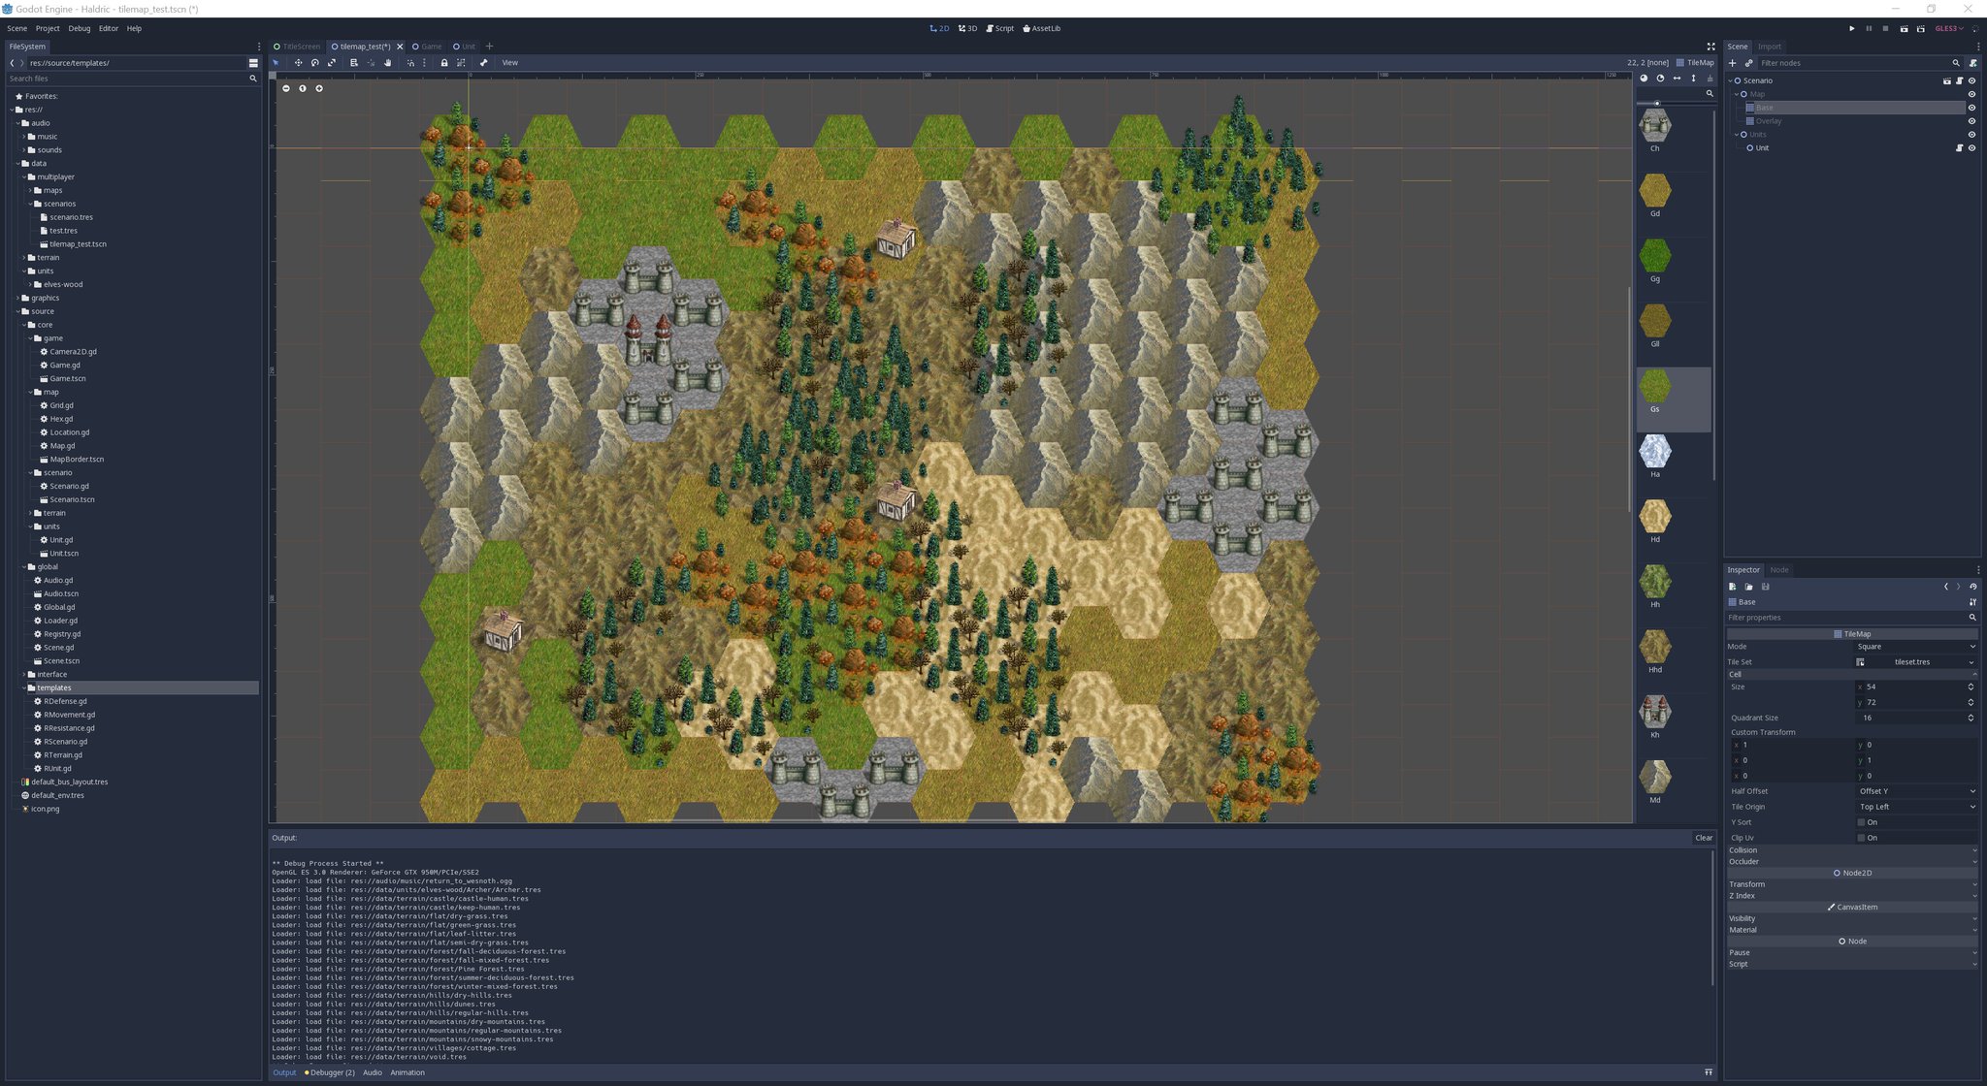Add a new child node plus icon
Viewport: 1987px width, 1086px height.
[1732, 63]
